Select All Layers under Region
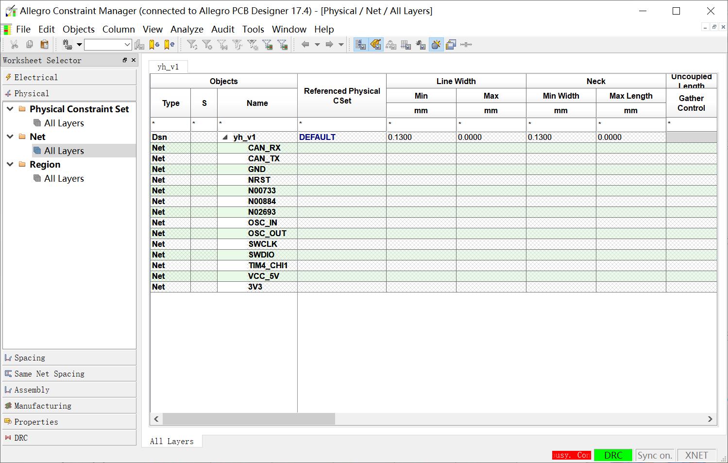Viewport: 728px width, 463px height. tap(64, 178)
